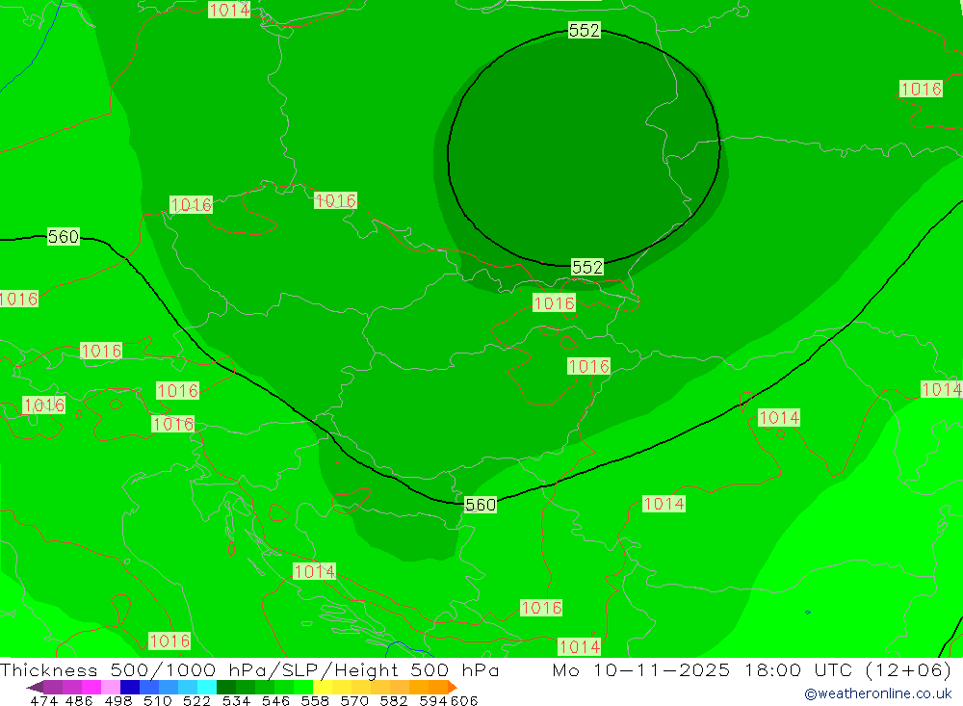Click the purple arrow at legend start

pyautogui.click(x=35, y=687)
